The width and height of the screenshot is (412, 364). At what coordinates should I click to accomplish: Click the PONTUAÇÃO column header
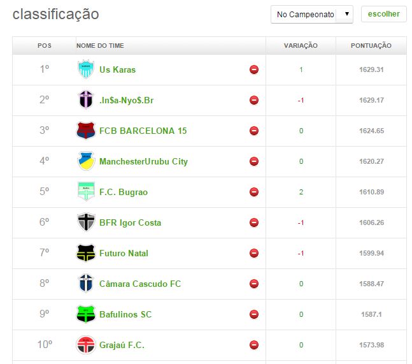point(371,46)
